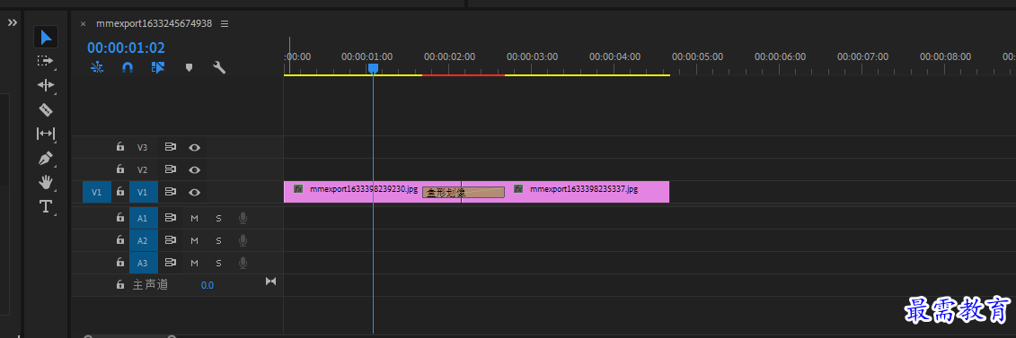Enable voice-over record on A2

coord(243,240)
